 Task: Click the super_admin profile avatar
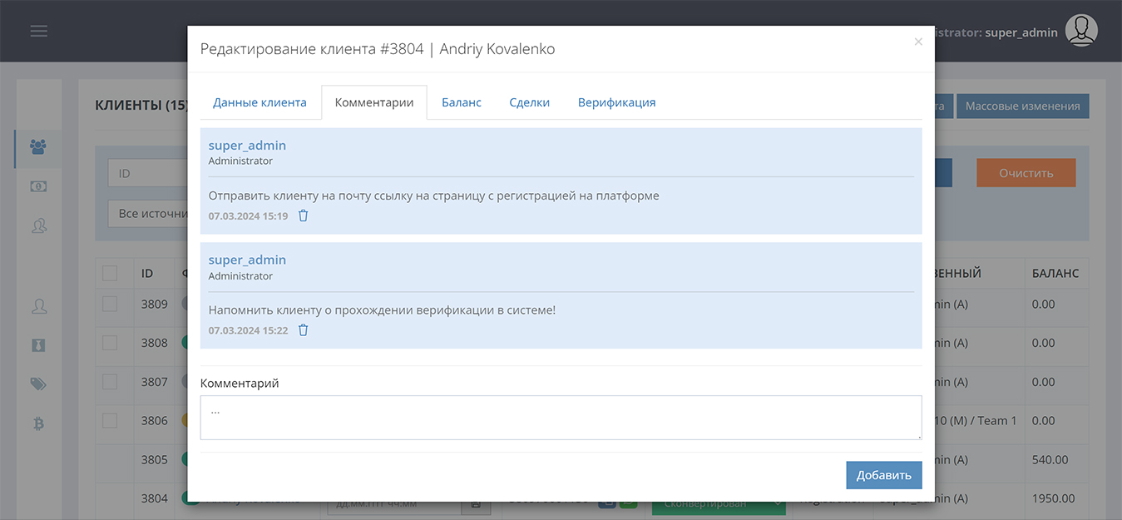pyautogui.click(x=1081, y=31)
